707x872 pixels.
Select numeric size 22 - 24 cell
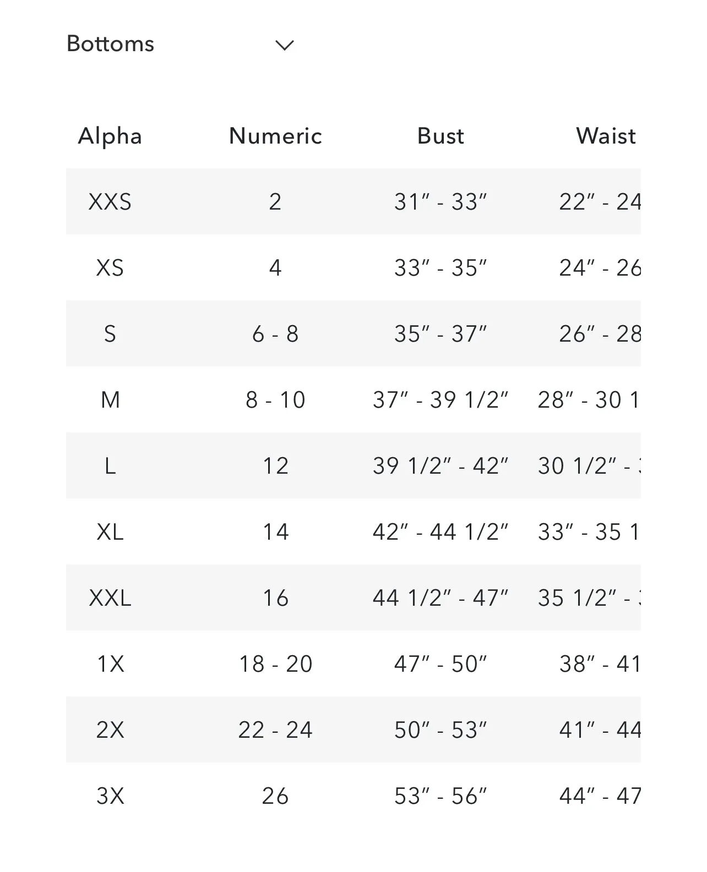pyautogui.click(x=275, y=730)
